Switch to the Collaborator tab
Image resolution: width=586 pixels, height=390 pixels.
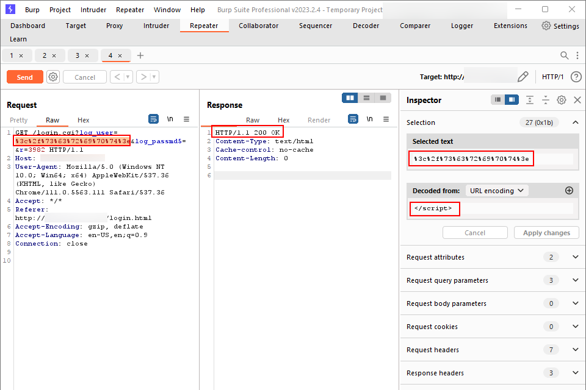259,26
